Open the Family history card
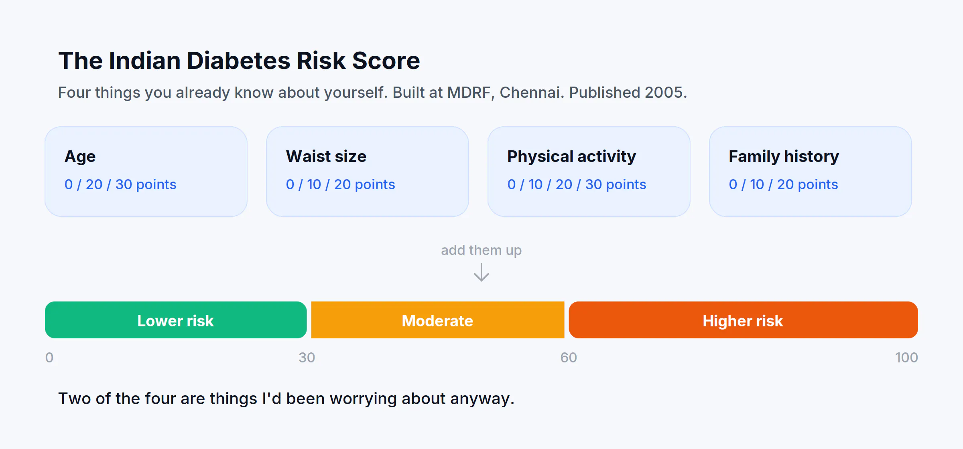Screen dimensions: 963x449 coord(811,172)
